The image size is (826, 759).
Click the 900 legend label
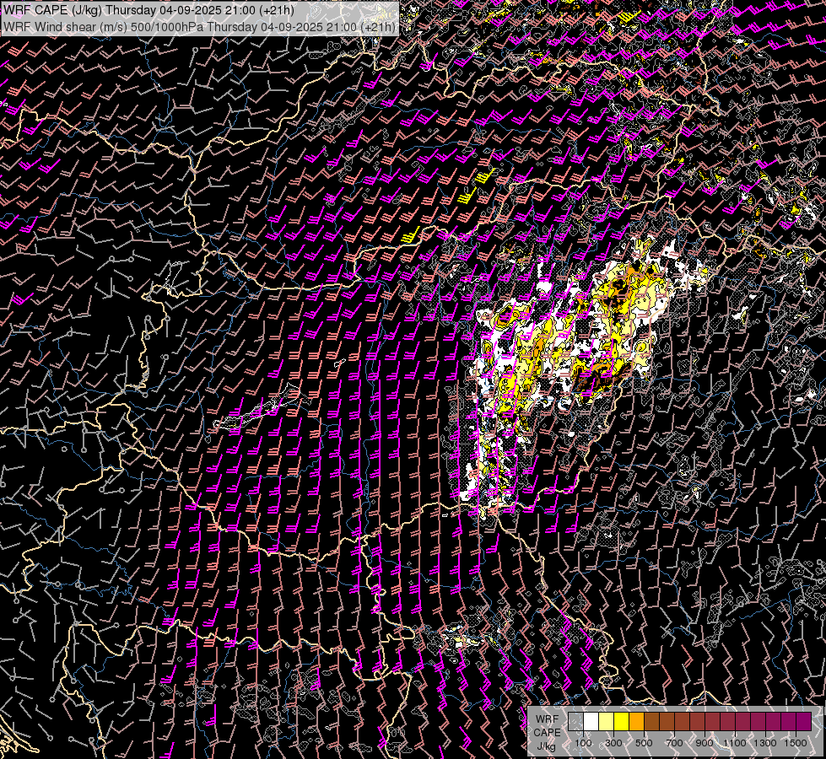click(705, 743)
